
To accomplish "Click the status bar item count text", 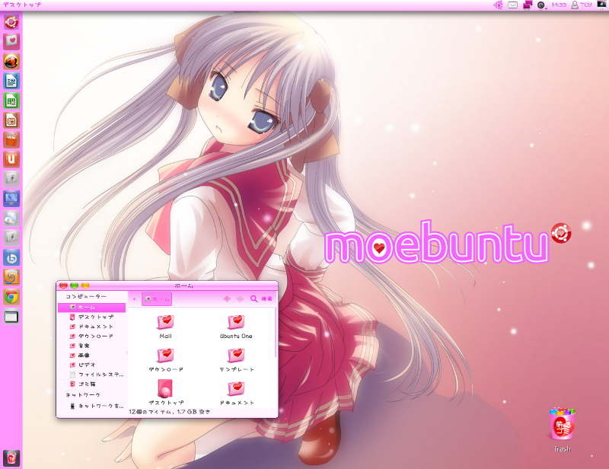I will click(x=169, y=412).
